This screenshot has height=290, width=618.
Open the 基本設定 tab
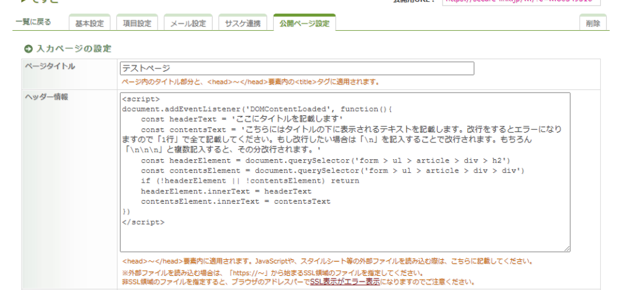(x=89, y=23)
